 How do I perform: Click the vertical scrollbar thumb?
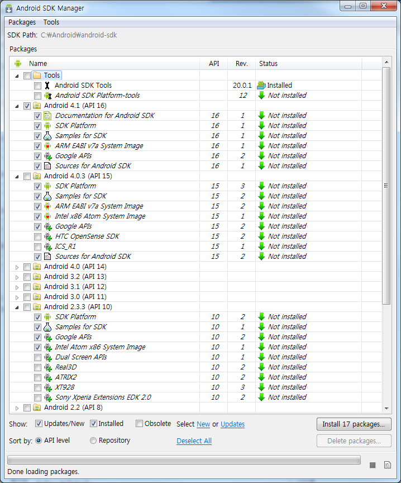point(386,186)
